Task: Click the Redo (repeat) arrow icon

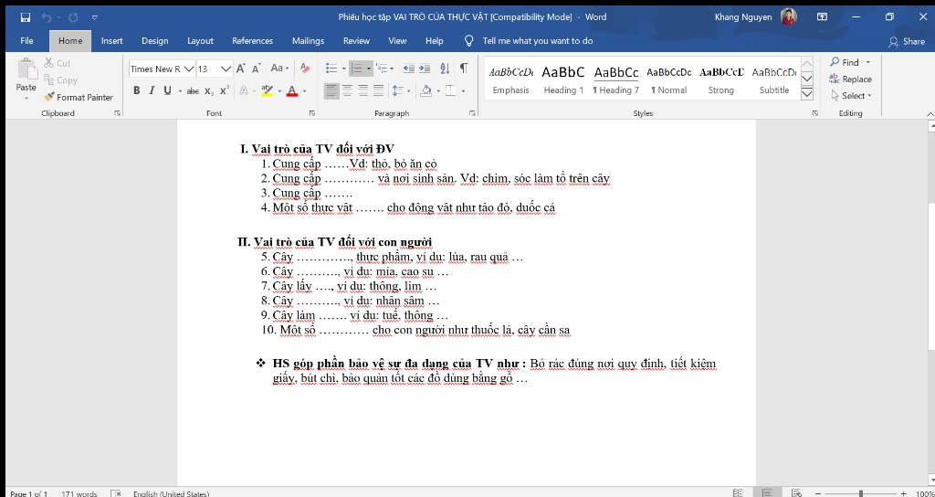Action: (x=73, y=17)
